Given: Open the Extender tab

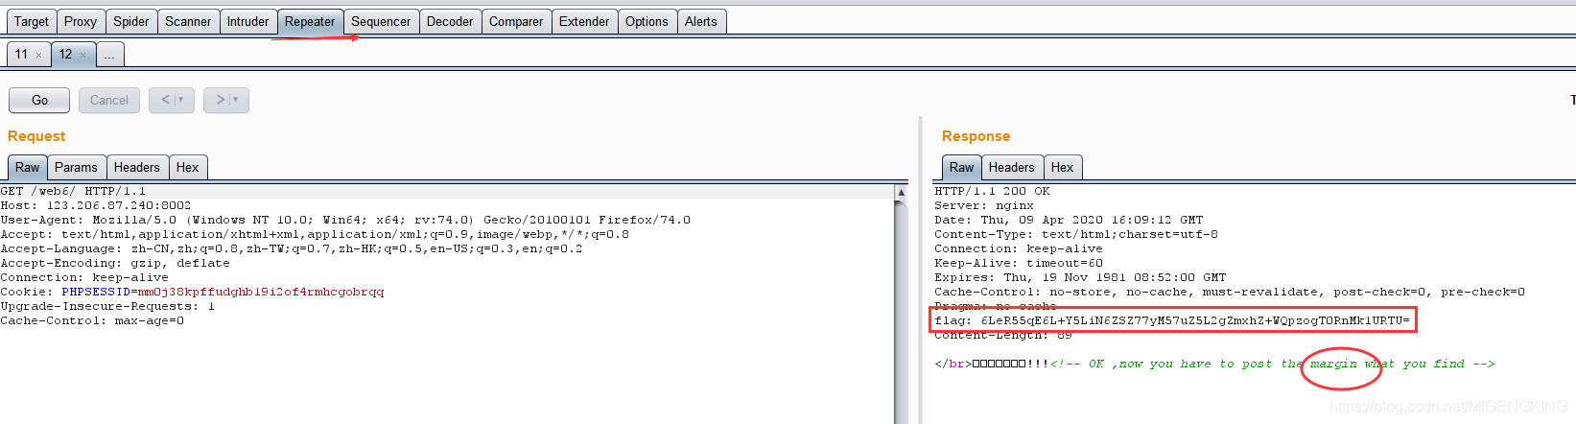Looking at the screenshot, I should 584,21.
